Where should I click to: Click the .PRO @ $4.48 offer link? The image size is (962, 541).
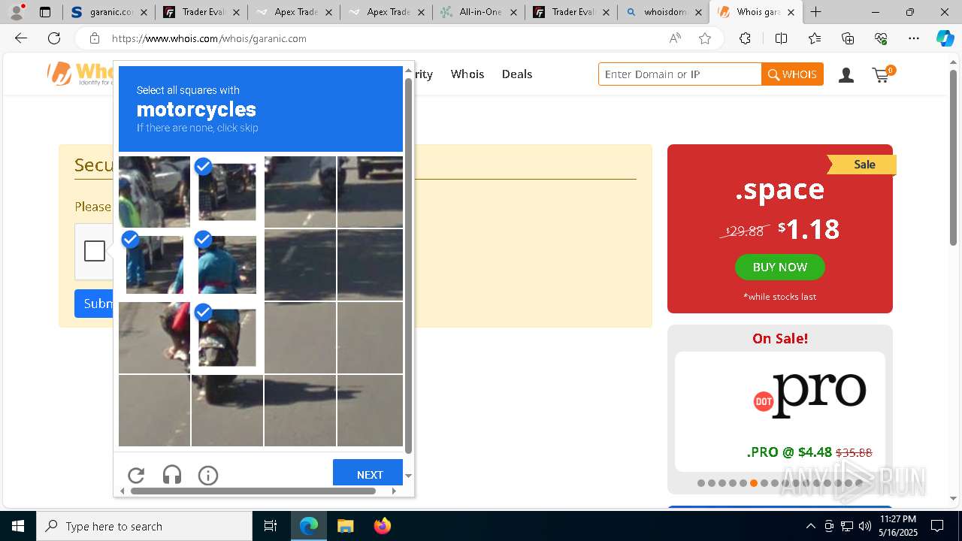point(809,452)
